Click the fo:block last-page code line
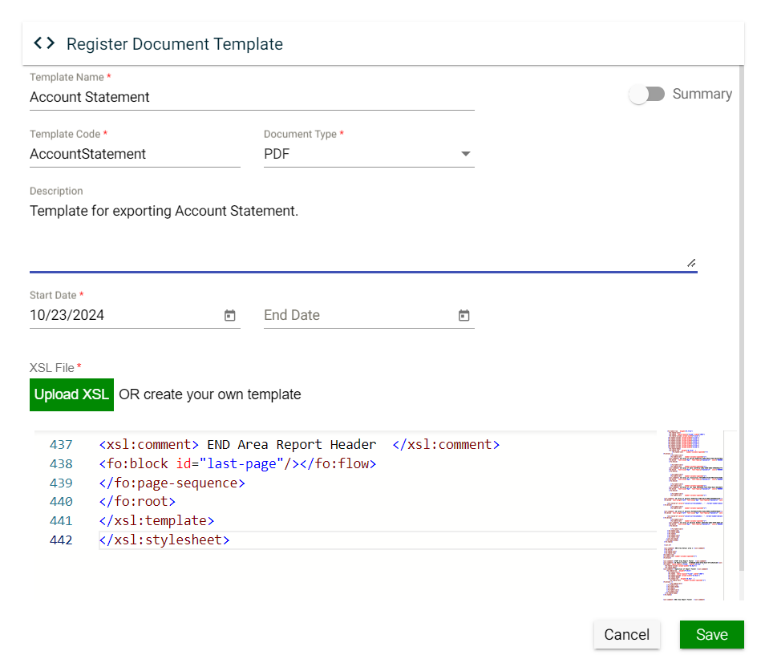Viewport: 765px width, 663px height. (237, 463)
